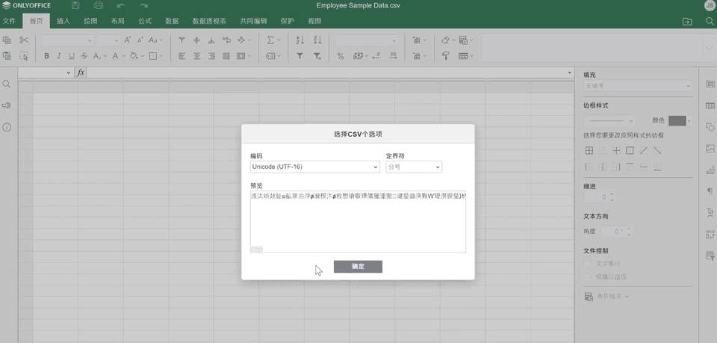
Task: Enable the 文字换行 checkbox
Action: [x=588, y=264]
